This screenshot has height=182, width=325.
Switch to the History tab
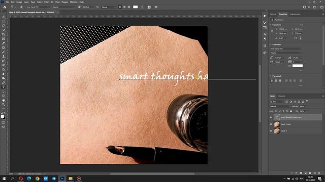pyautogui.click(x=273, y=14)
